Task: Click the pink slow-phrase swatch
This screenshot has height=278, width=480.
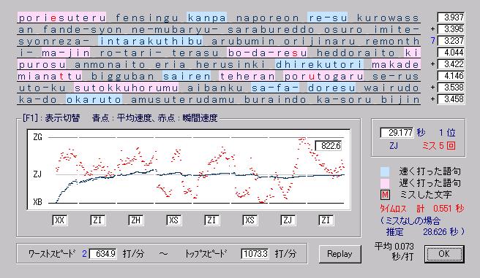Action: [385, 183]
